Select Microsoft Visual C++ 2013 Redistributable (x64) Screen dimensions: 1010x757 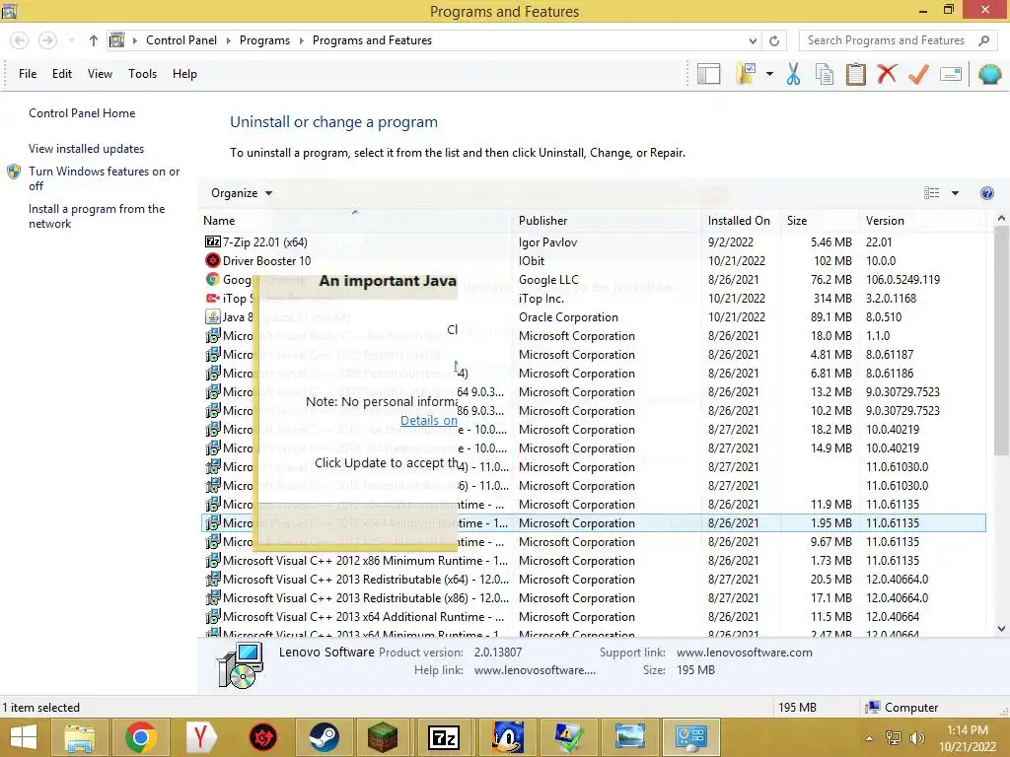click(593, 580)
